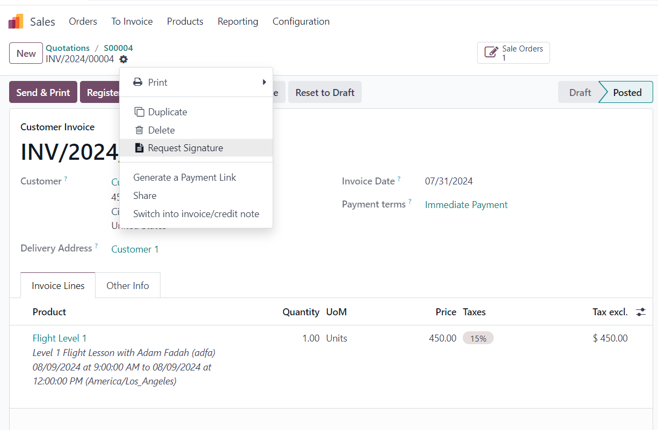Click the trash icon for Delete
The height and width of the screenshot is (430, 658).
click(140, 130)
